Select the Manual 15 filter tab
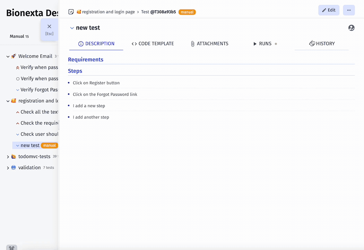 pos(19,36)
